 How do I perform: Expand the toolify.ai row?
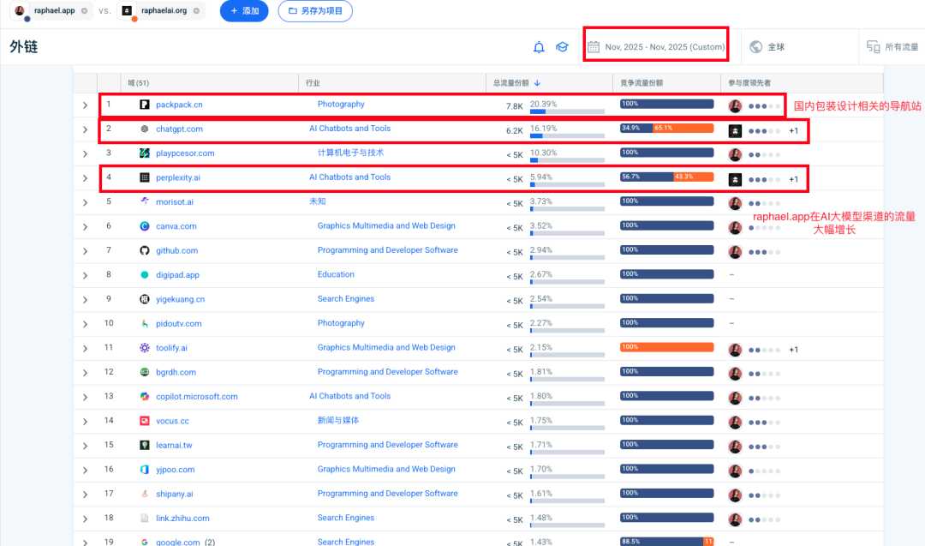tap(85, 349)
